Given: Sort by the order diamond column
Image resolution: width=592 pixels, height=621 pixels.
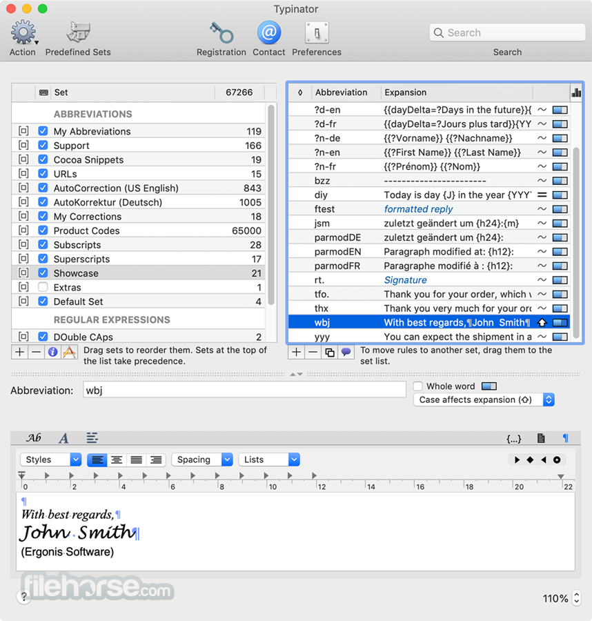Looking at the screenshot, I should pyautogui.click(x=300, y=92).
